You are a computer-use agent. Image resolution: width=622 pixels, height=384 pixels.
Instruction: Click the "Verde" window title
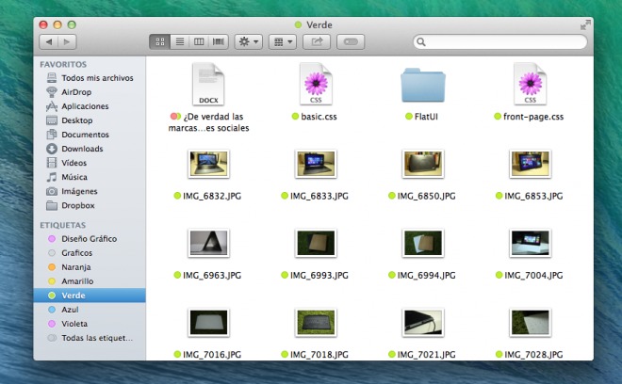coord(319,25)
